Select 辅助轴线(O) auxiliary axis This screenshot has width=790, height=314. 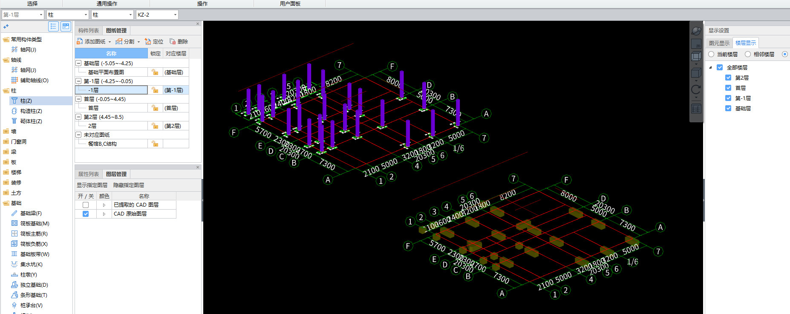tap(34, 80)
